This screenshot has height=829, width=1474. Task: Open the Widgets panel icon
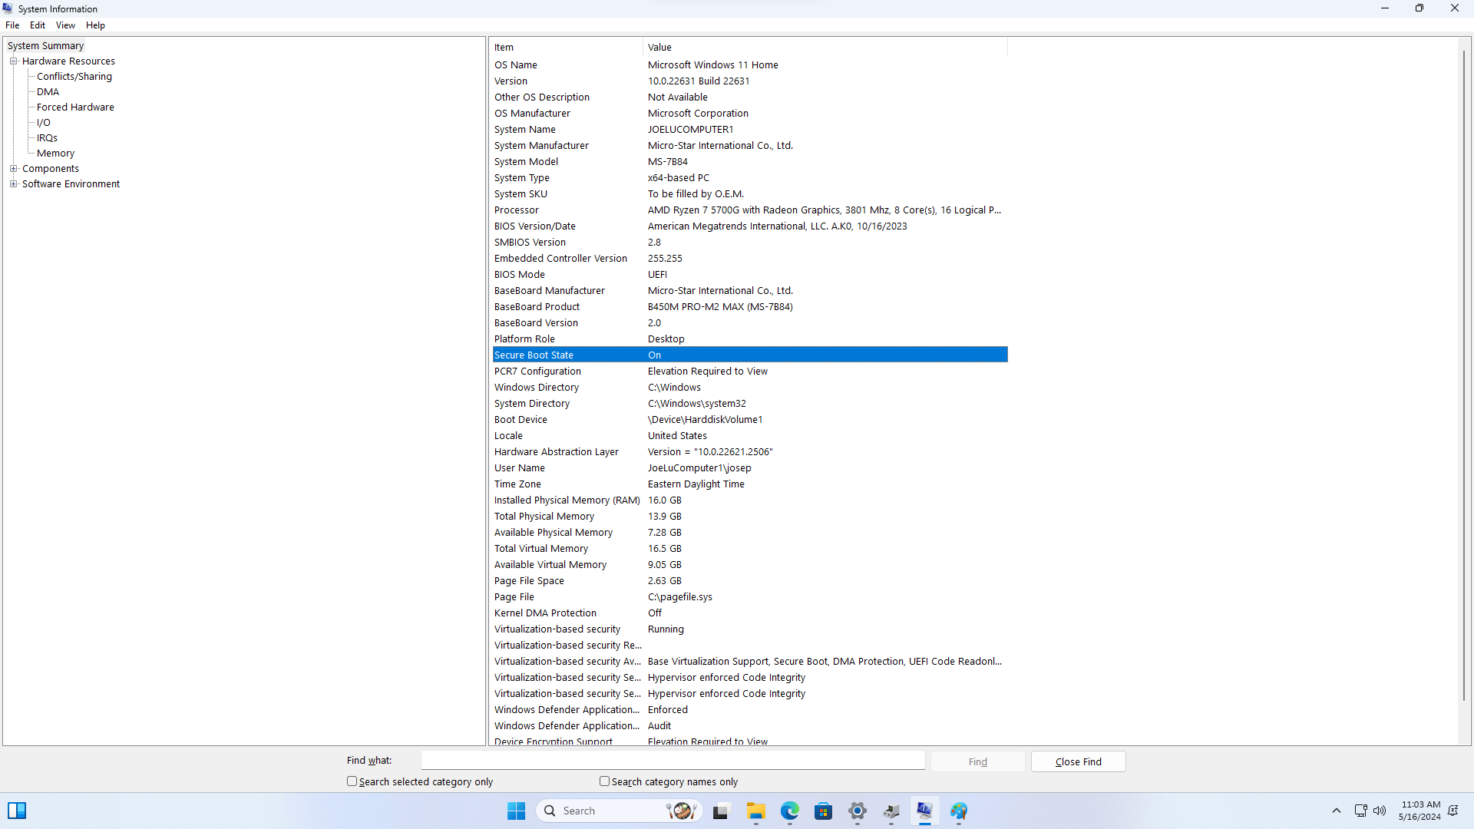click(17, 811)
